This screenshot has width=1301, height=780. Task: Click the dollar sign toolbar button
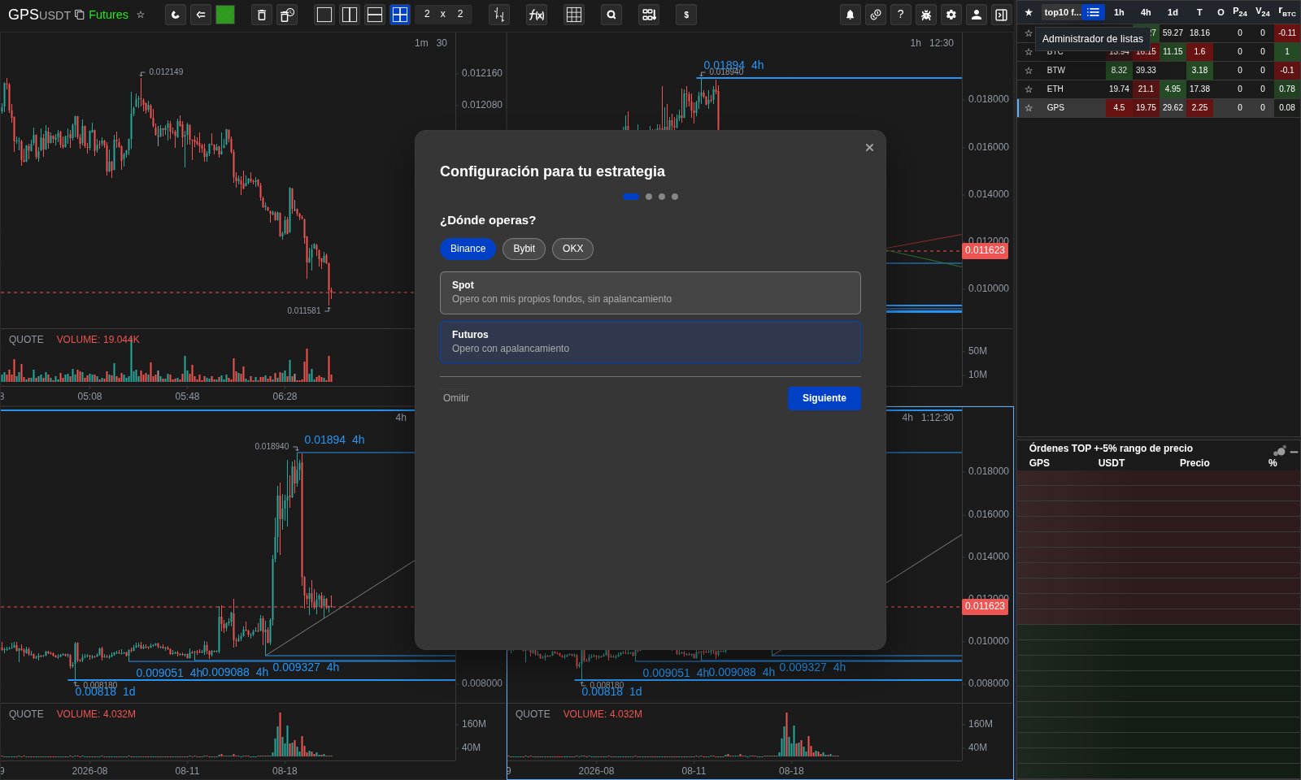(x=686, y=15)
